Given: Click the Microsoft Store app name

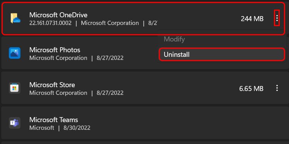Looking at the screenshot, I should [x=52, y=85].
